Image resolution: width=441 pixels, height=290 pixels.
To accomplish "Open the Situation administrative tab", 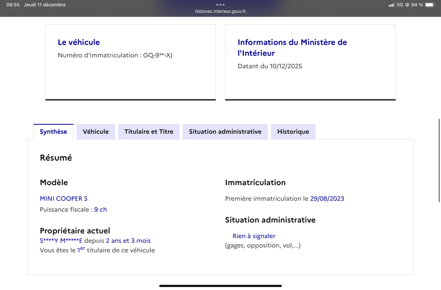I will tap(225, 132).
